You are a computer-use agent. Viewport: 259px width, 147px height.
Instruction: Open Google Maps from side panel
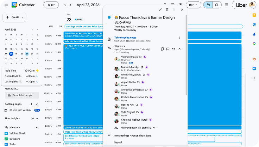254,44
